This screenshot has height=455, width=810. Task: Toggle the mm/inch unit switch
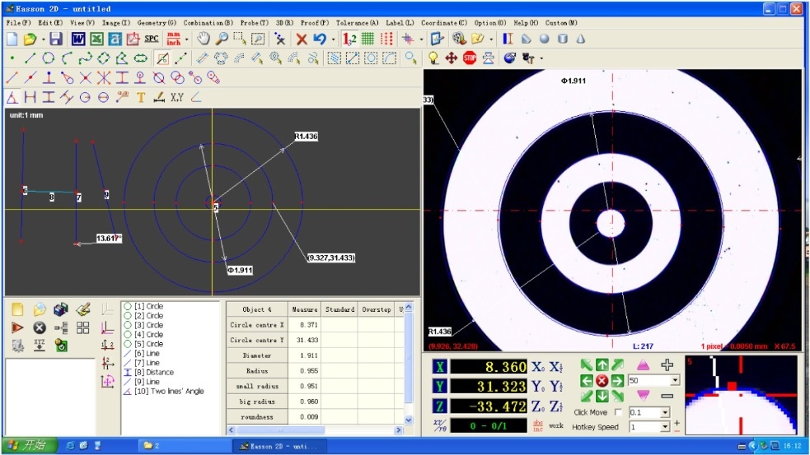coord(174,39)
